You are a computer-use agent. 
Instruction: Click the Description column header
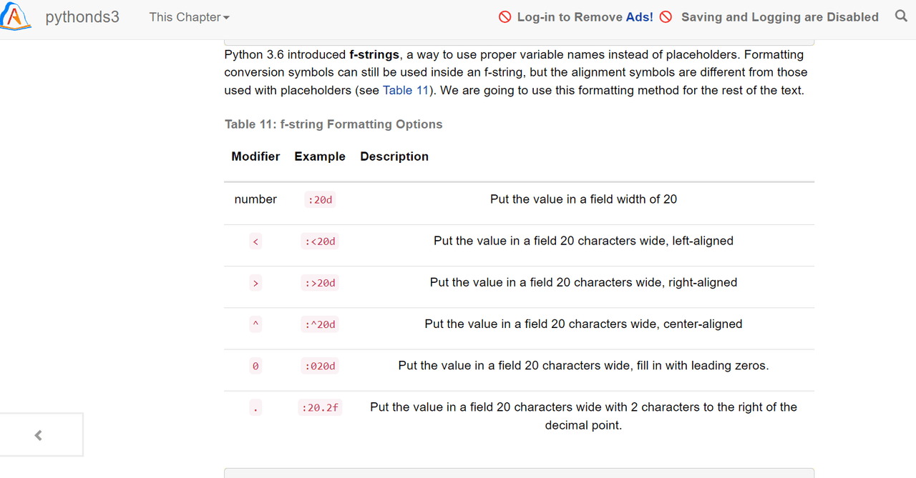[x=394, y=156]
